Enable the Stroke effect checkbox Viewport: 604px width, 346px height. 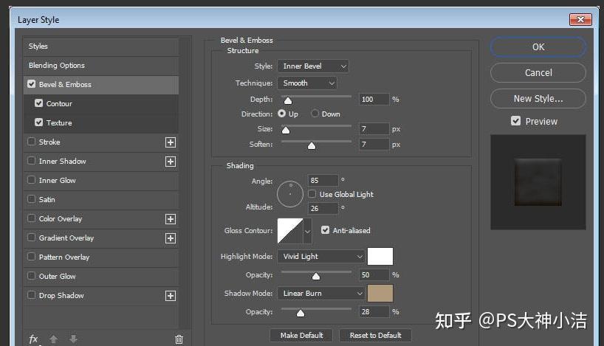pyautogui.click(x=31, y=142)
